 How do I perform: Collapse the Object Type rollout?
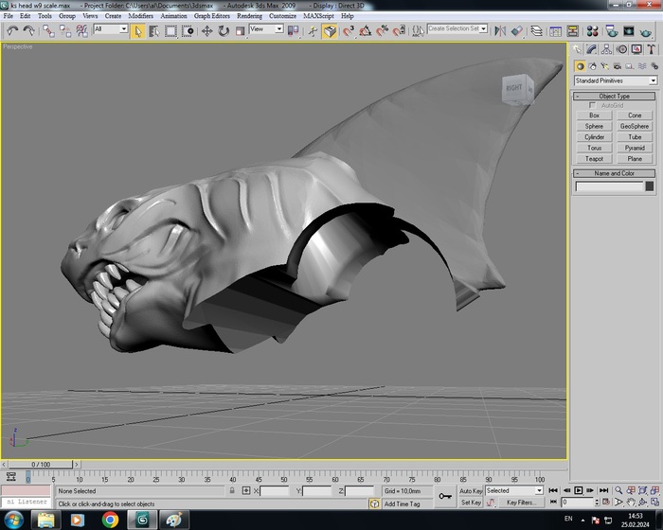(614, 96)
